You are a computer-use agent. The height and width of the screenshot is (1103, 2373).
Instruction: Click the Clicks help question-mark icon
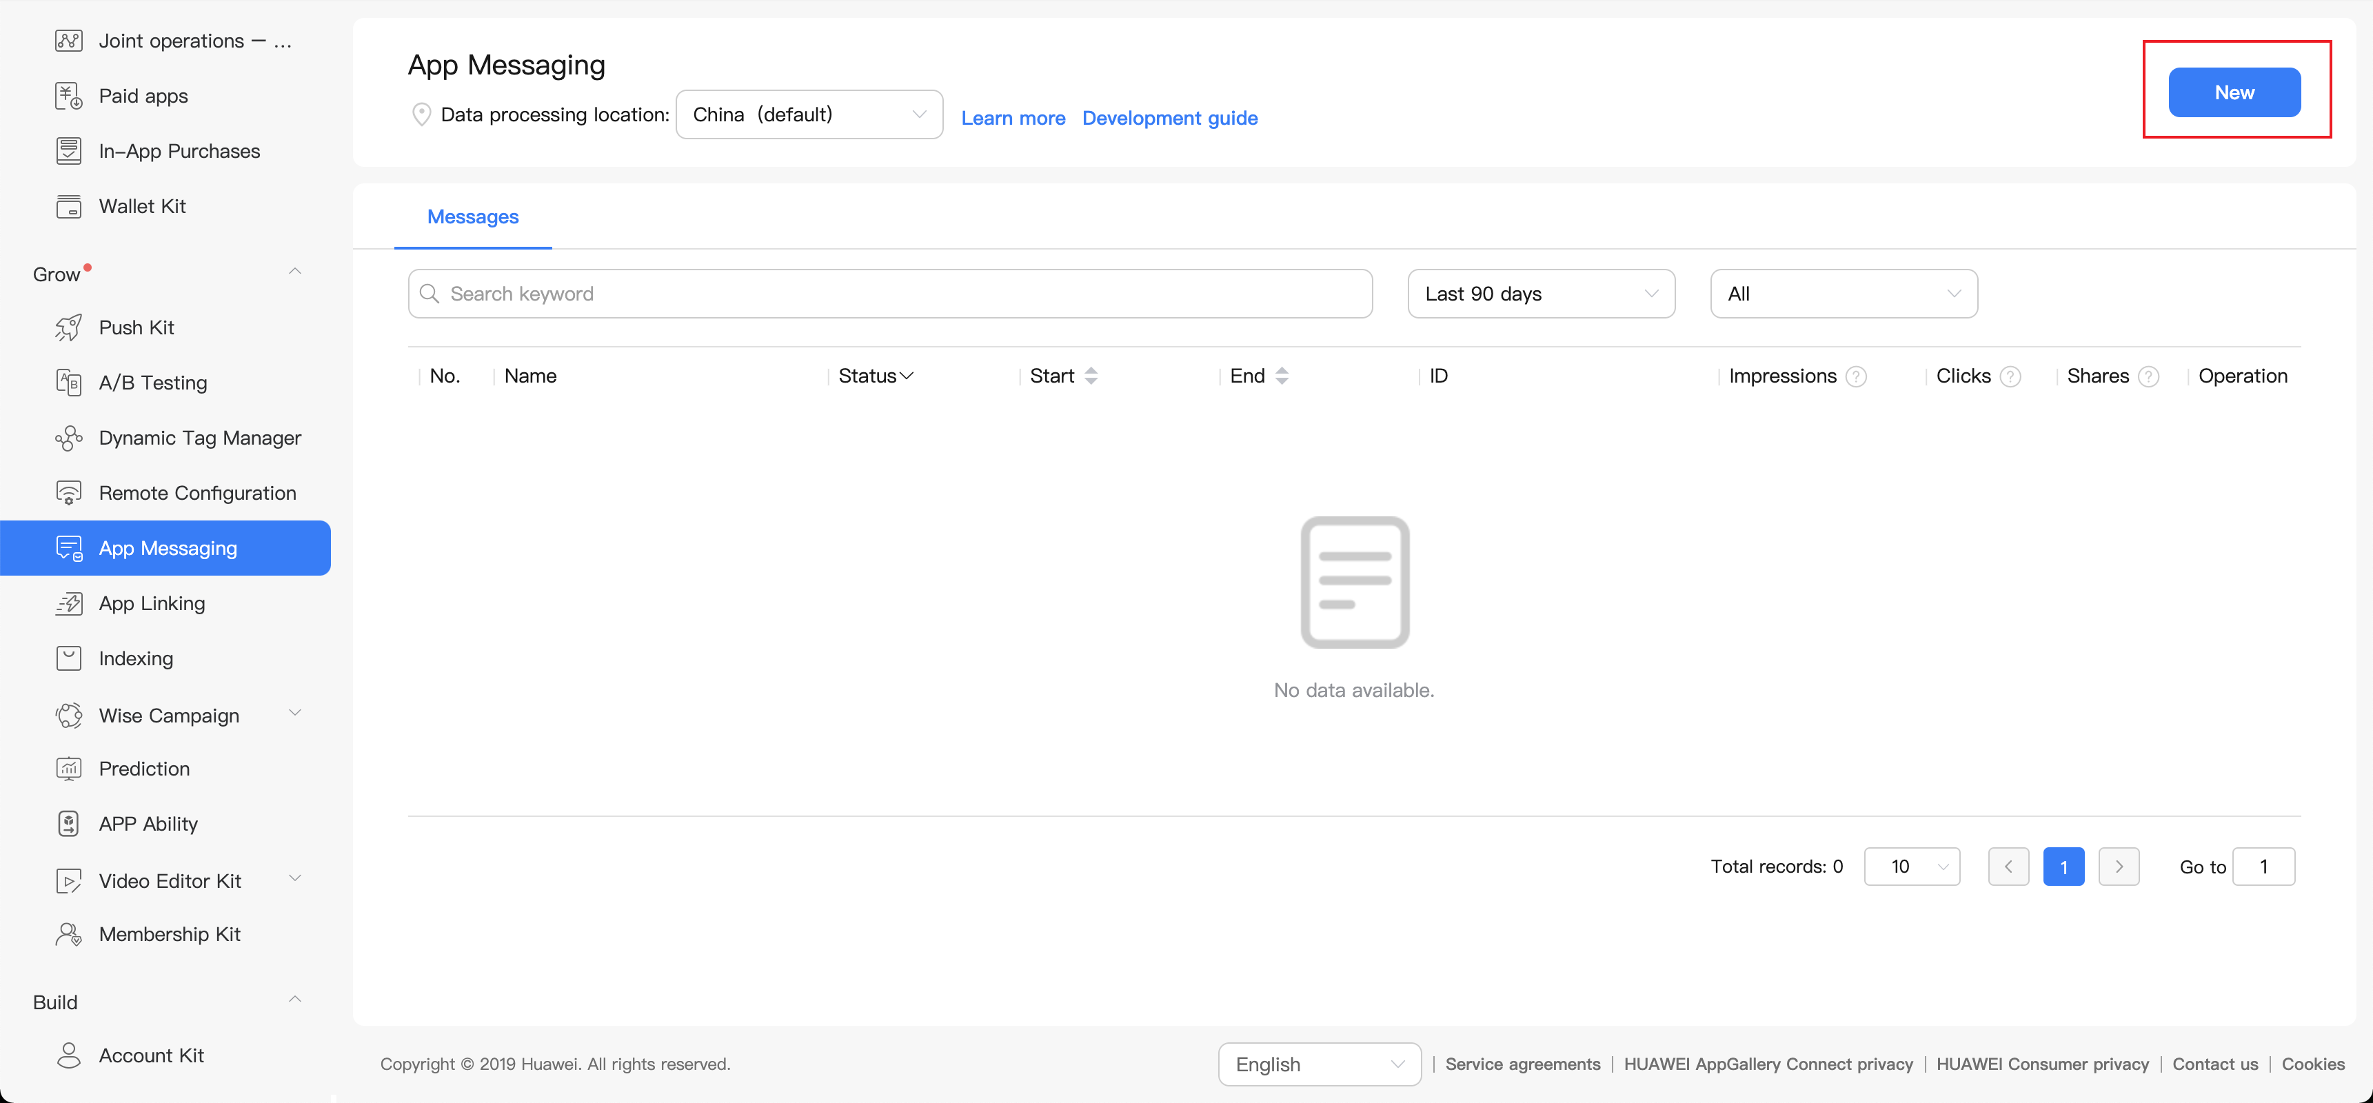2011,377
